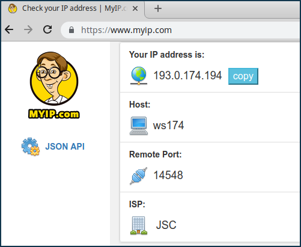Click the IP address 193.0.174.194 text
301x247 pixels.
(187, 76)
